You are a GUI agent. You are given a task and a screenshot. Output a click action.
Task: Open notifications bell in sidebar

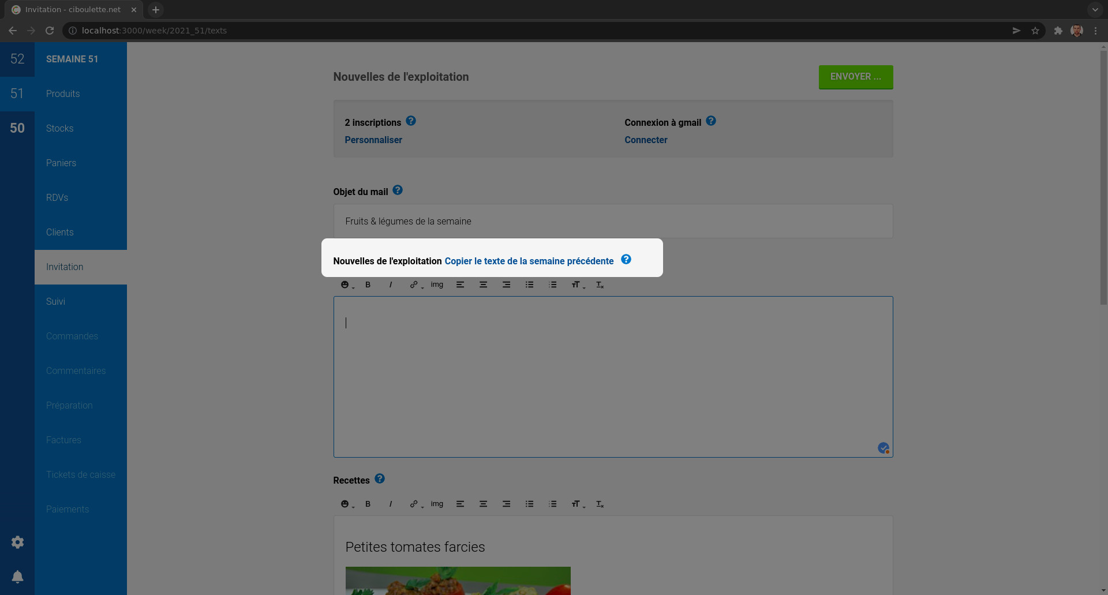(x=17, y=577)
